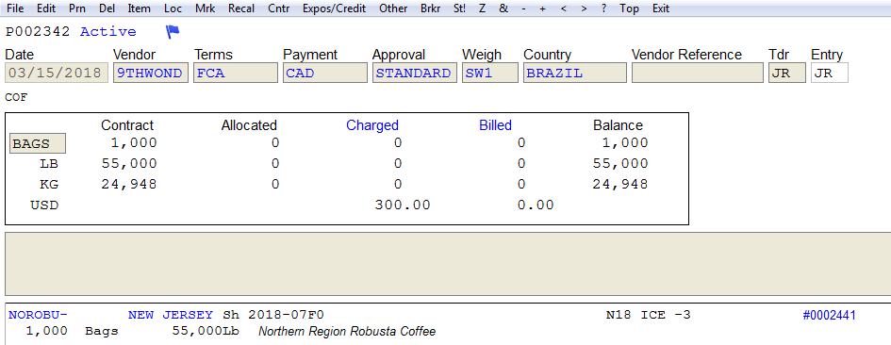
Task: Click the St! menu item
Action: [x=460, y=8]
